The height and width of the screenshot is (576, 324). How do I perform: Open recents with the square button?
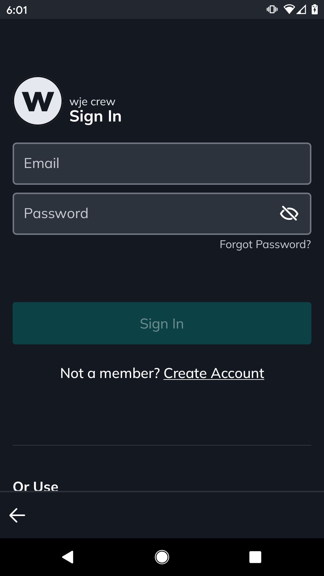pos(255,557)
